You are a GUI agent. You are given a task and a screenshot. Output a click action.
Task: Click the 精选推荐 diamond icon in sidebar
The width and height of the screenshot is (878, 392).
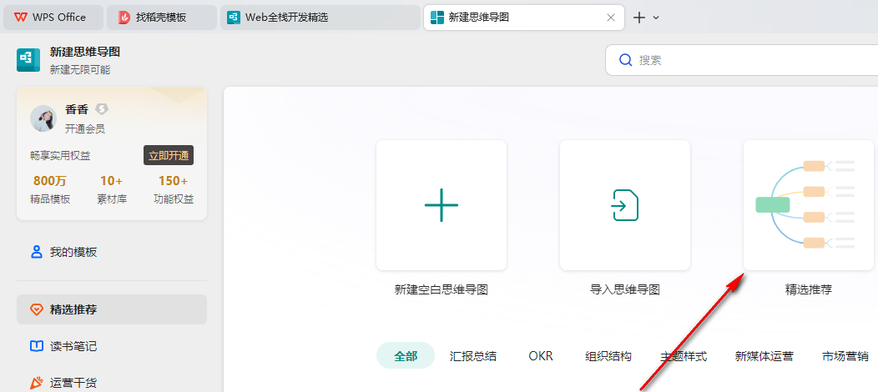[37, 309]
